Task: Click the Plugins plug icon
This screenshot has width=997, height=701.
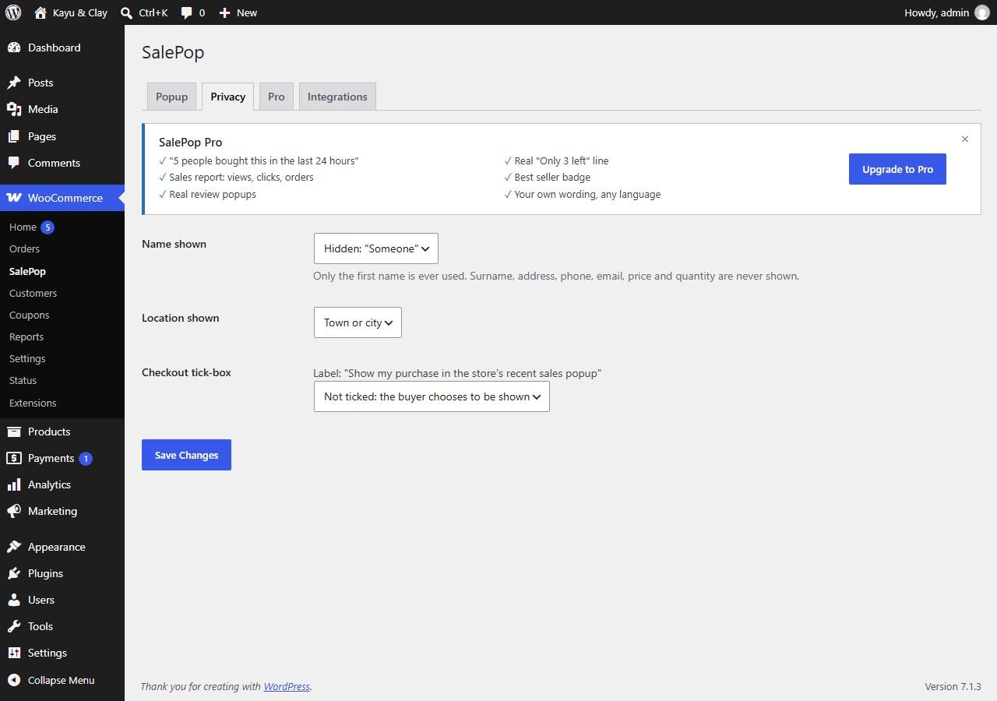Action: tap(14, 573)
